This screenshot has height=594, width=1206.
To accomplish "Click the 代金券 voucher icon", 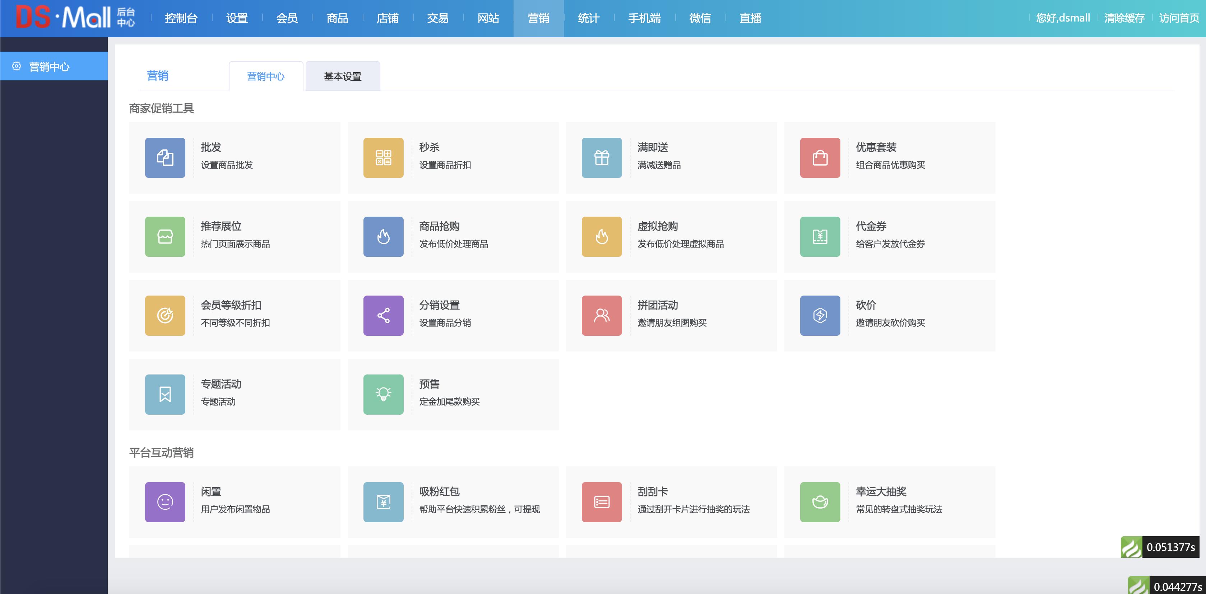I will pos(819,237).
